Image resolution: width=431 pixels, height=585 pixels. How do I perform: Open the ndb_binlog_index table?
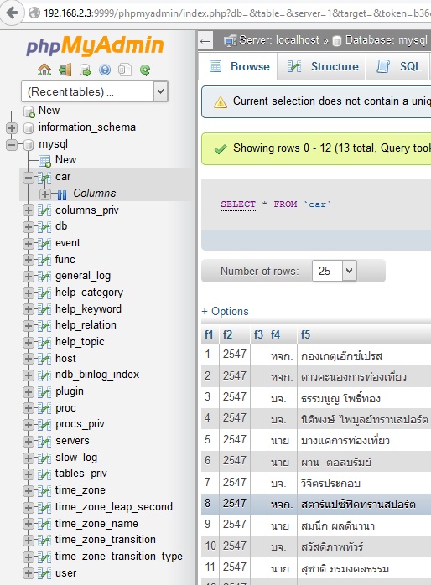97,375
